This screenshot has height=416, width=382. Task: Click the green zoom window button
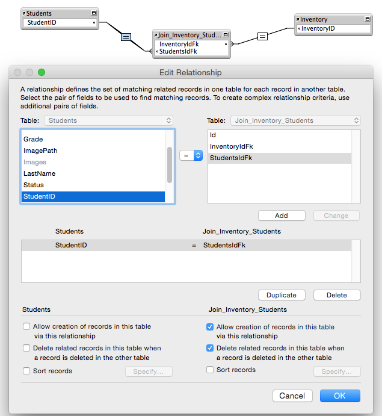[42, 72]
